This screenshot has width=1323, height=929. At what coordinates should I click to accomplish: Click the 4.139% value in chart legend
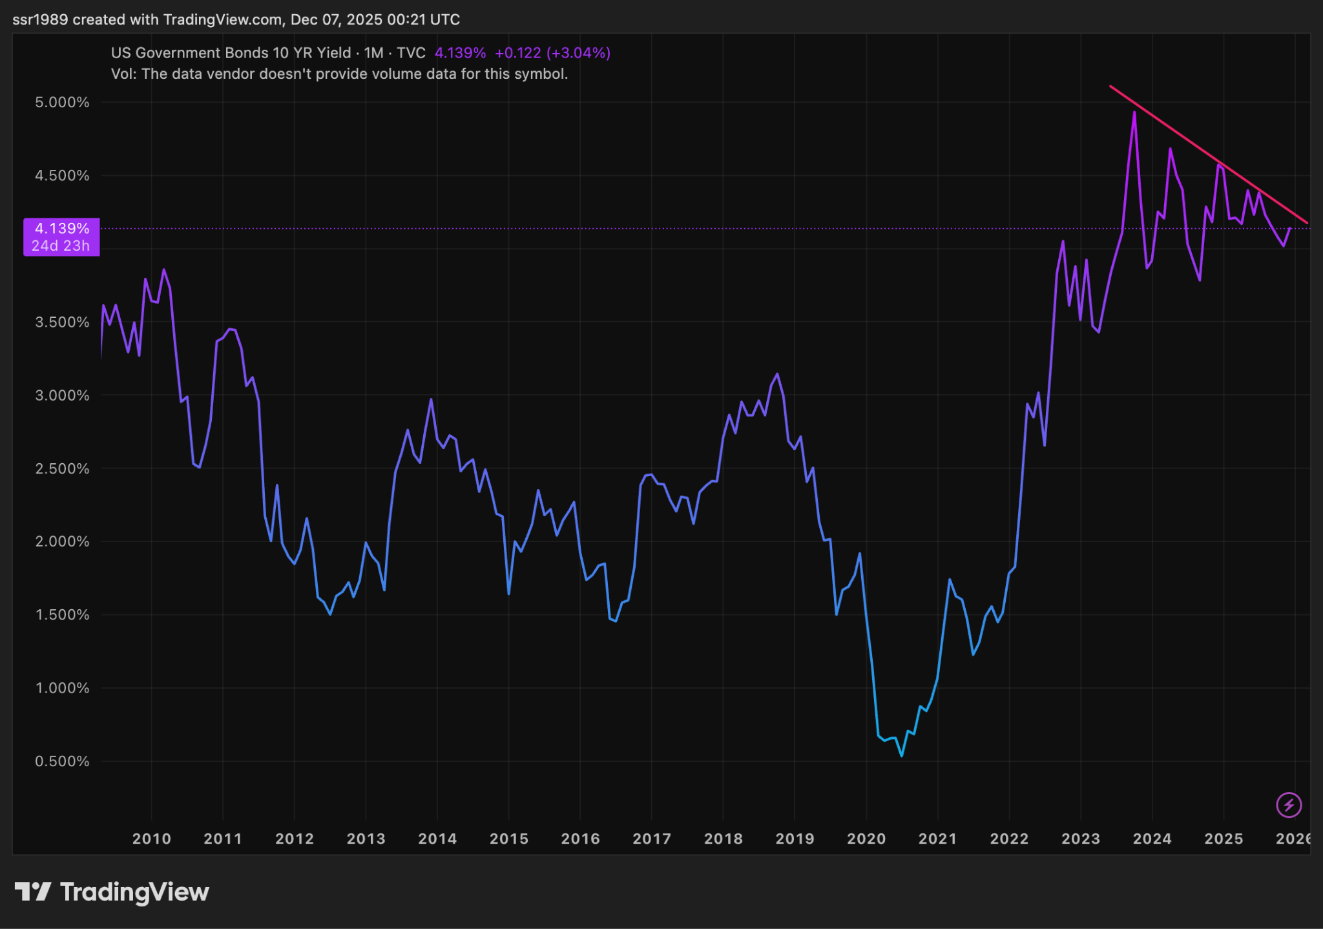460,53
